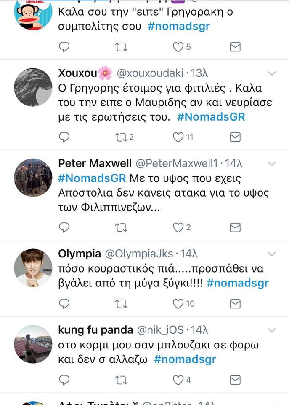Open Olympia's profile picture
Viewport: 289px width, 405px height.
[x=33, y=268]
